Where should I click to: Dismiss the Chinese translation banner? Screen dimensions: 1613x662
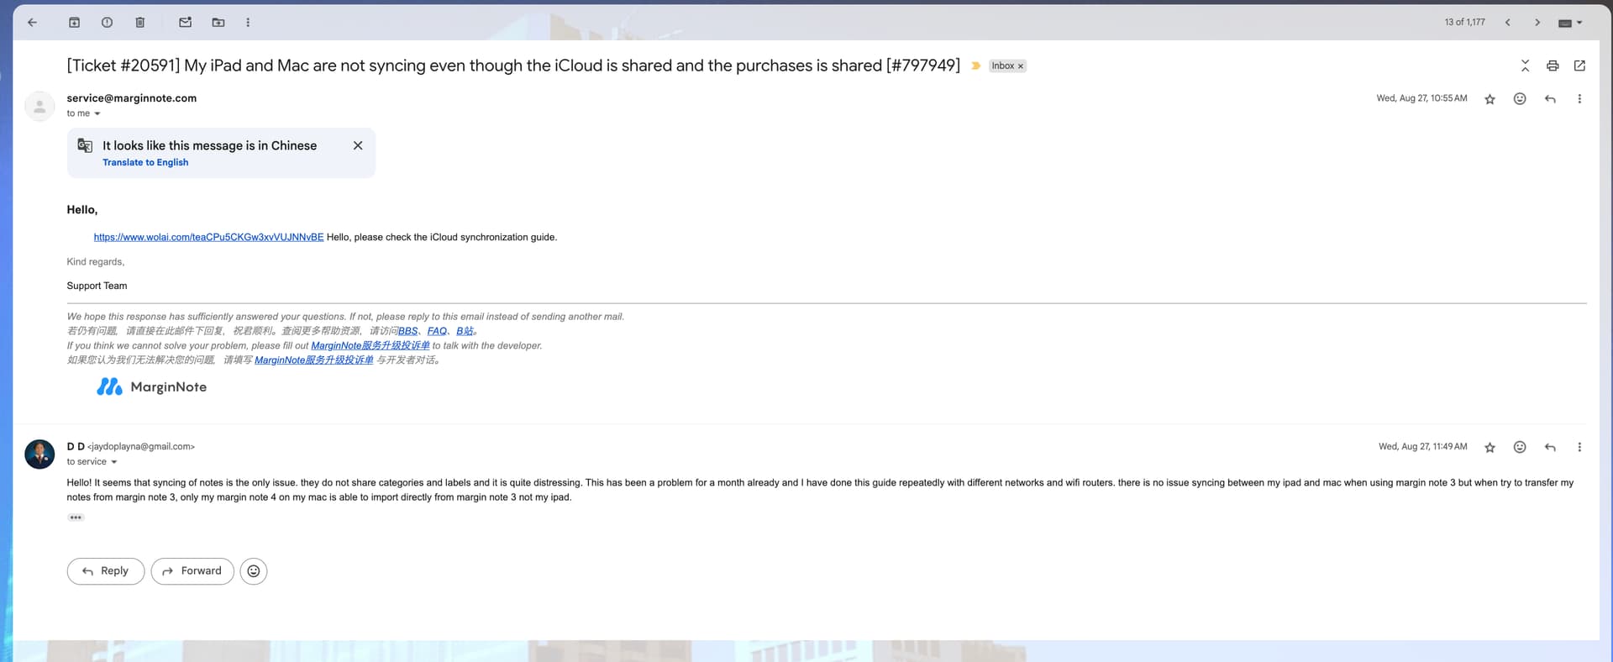[358, 145]
